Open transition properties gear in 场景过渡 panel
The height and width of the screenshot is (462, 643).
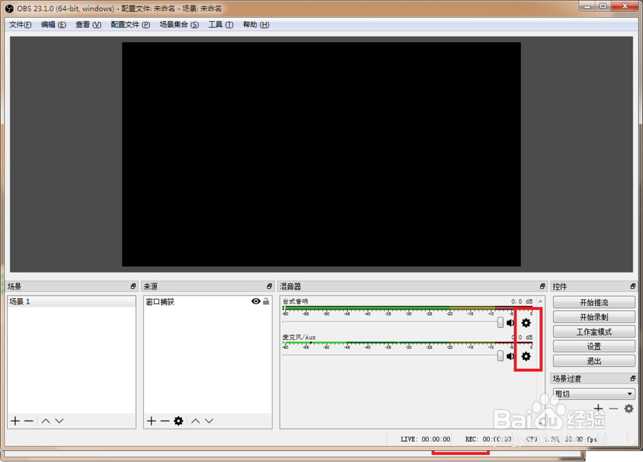coord(629,409)
